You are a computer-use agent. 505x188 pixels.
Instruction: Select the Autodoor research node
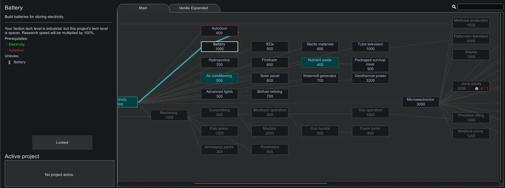(x=219, y=31)
